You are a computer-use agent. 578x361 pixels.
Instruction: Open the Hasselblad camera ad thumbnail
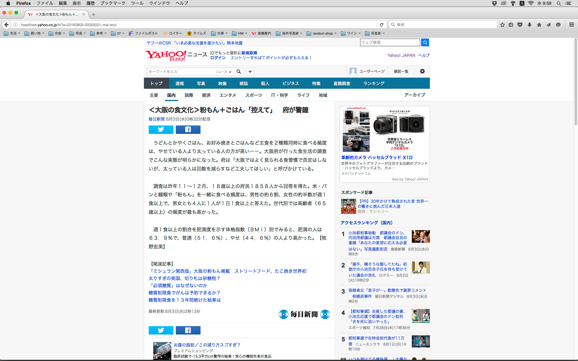click(x=384, y=129)
